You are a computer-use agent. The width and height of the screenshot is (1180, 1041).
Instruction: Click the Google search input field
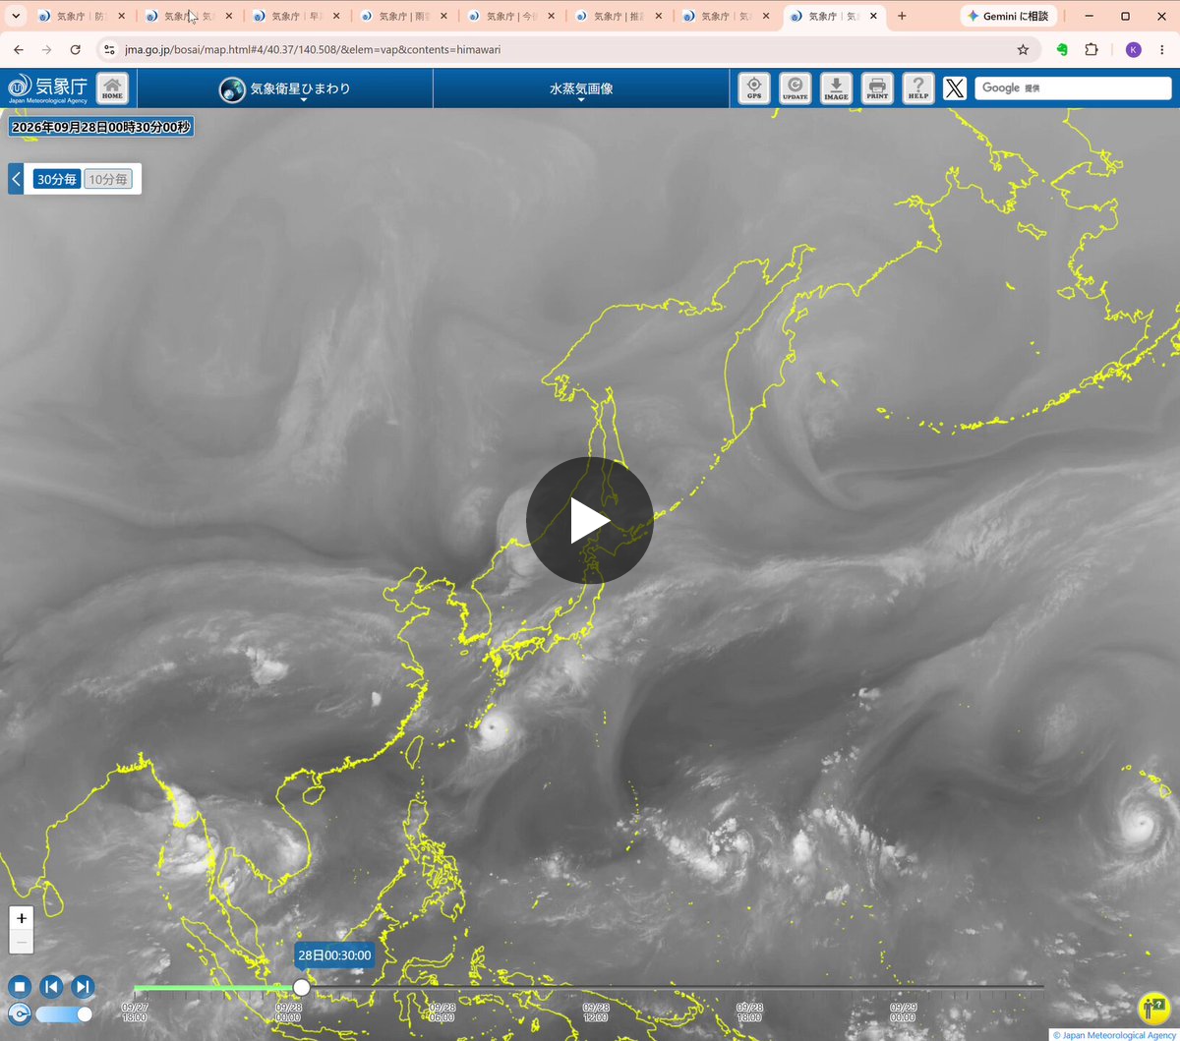click(x=1073, y=88)
